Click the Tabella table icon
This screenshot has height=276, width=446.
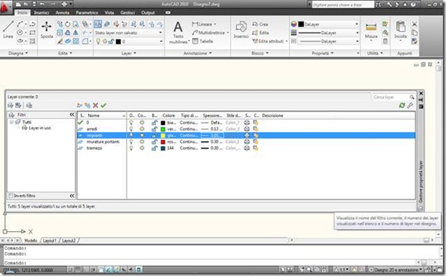pyautogui.click(x=203, y=41)
